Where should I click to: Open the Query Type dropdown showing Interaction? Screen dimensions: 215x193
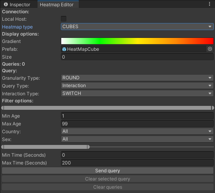(x=137, y=86)
